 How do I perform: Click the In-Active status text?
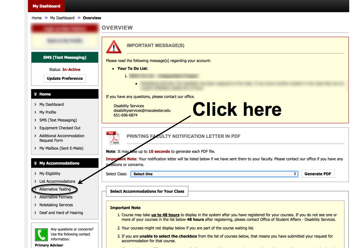tap(71, 69)
